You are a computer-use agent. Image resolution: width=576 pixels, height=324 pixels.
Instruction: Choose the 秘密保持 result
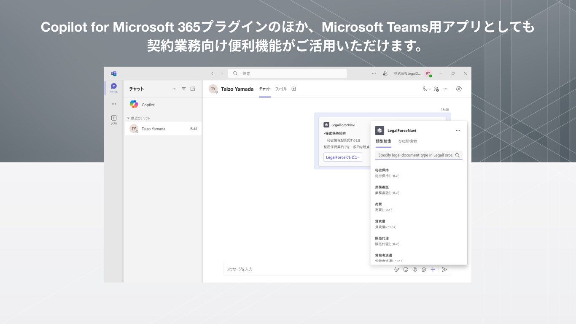pos(419,173)
